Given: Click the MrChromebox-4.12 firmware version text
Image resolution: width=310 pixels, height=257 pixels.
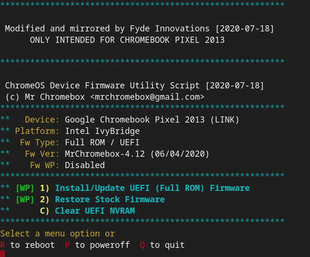Looking at the screenshot, I should (105, 154).
